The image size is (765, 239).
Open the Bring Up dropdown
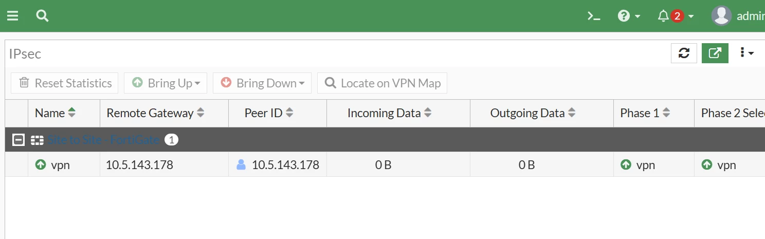point(166,83)
